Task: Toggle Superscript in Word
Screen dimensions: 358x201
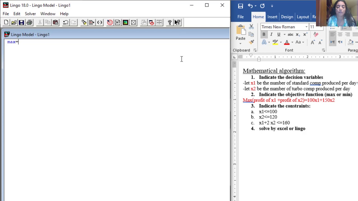Action: pyautogui.click(x=305, y=34)
